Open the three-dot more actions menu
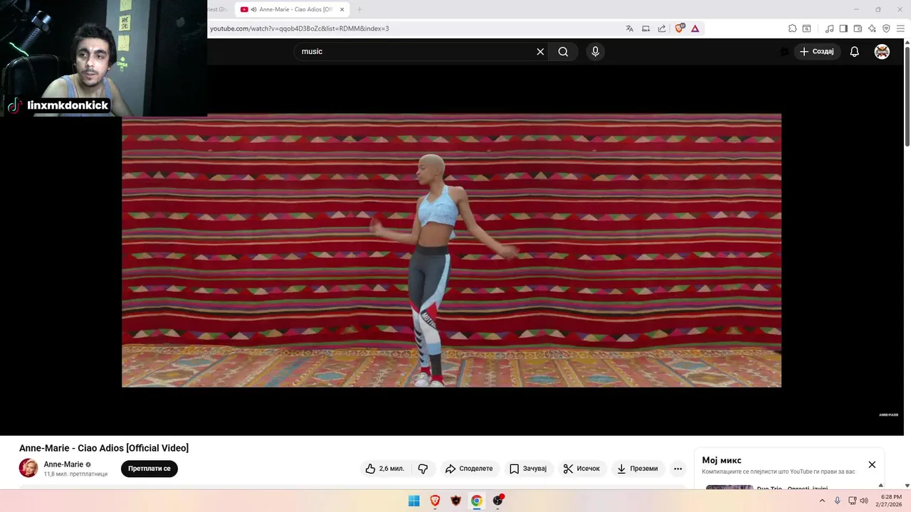911x512 pixels. pyautogui.click(x=678, y=469)
